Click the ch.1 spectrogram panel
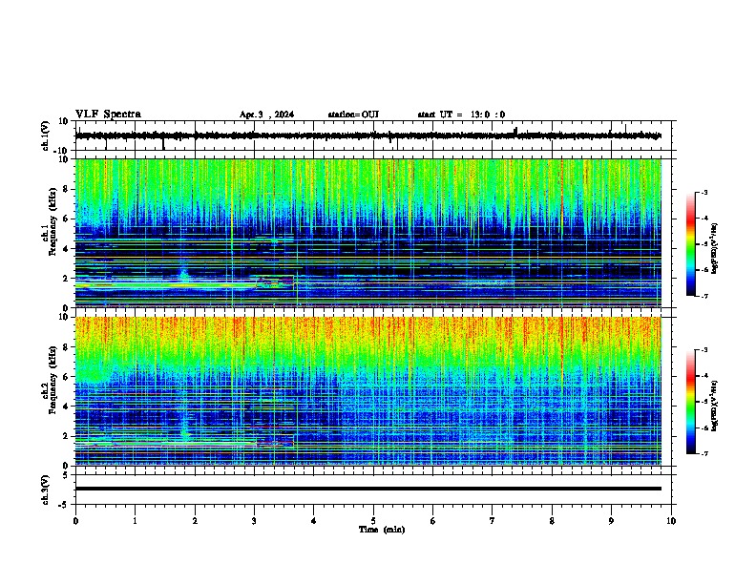Screen dimensions: 756x584 368,233
